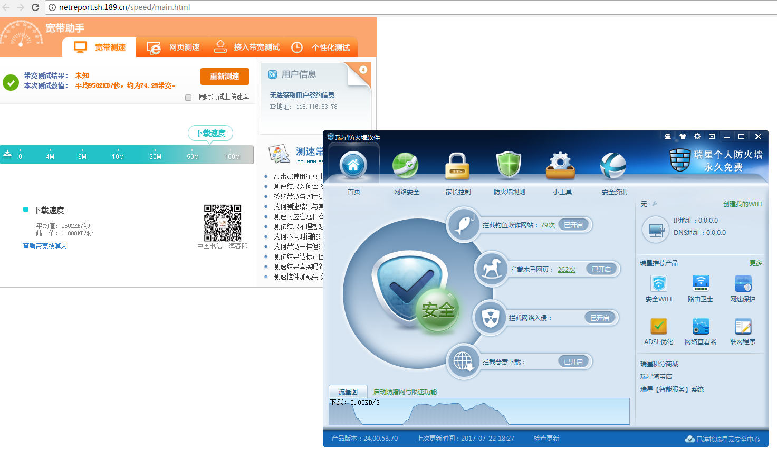This screenshot has height=457, width=777.
Task: Open the 家长控制 padlock icon
Action: tap(457, 166)
